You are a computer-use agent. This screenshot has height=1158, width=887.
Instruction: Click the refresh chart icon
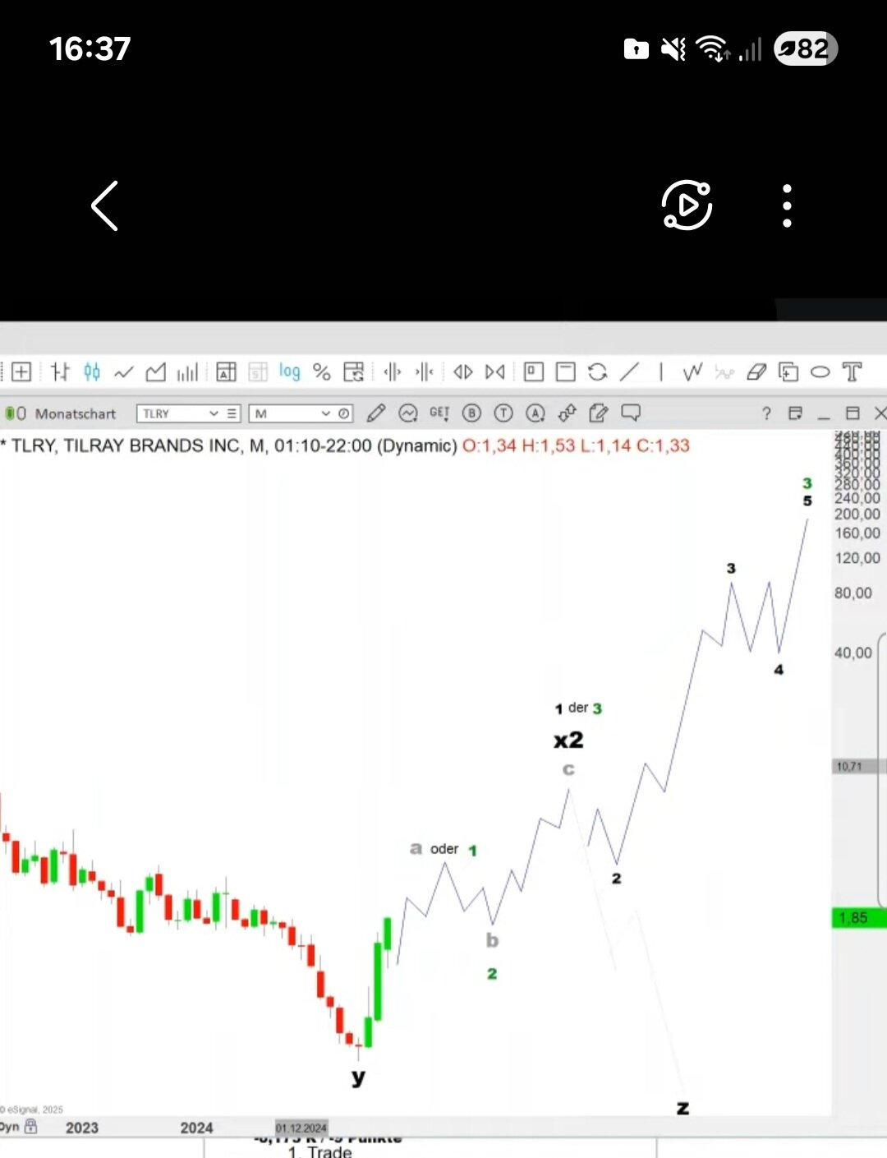[597, 372]
